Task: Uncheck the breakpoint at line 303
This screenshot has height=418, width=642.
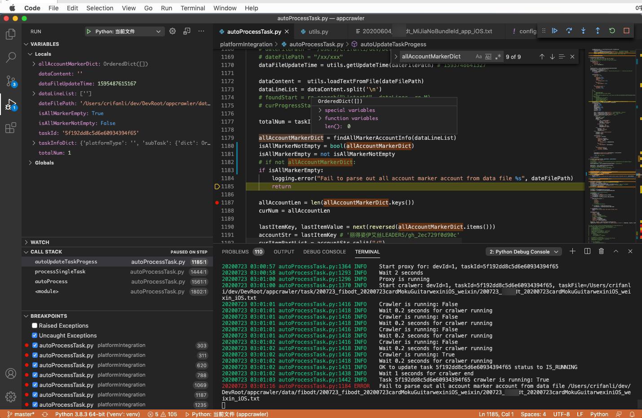Action: pyautogui.click(x=34, y=345)
